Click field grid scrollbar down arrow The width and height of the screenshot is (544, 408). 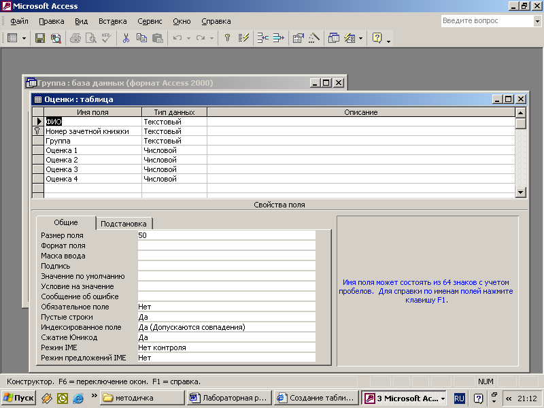520,192
